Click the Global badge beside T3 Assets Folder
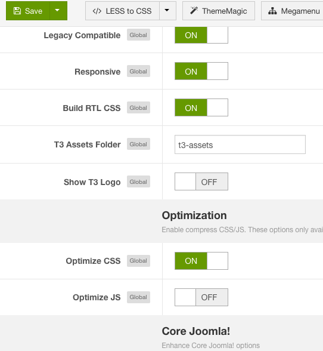The height and width of the screenshot is (351, 323). 138,144
